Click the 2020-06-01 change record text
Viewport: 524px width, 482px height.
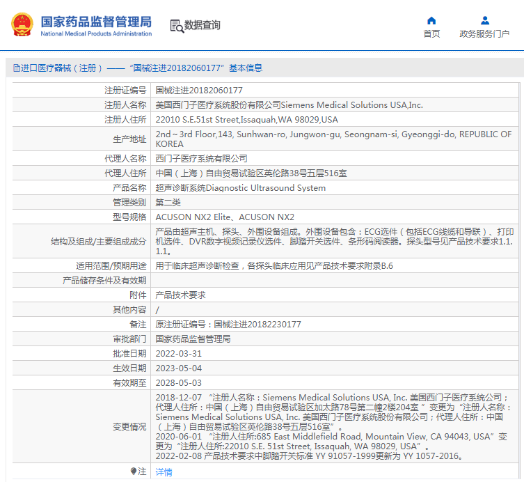pyautogui.click(x=331, y=442)
